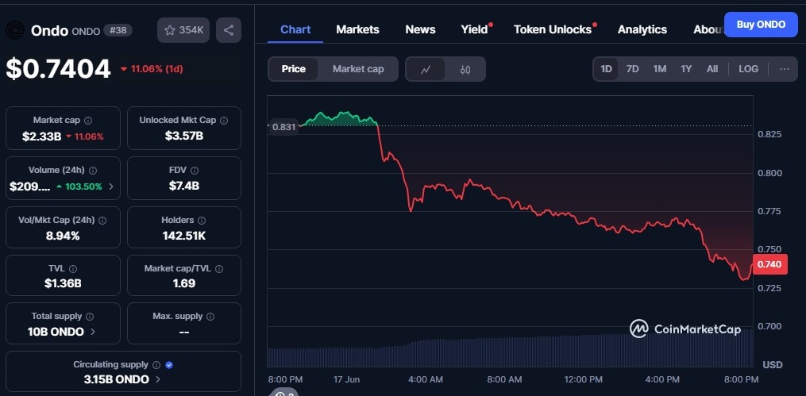Click the $0.7404 price heading
The height and width of the screenshot is (396, 806).
click(58, 69)
